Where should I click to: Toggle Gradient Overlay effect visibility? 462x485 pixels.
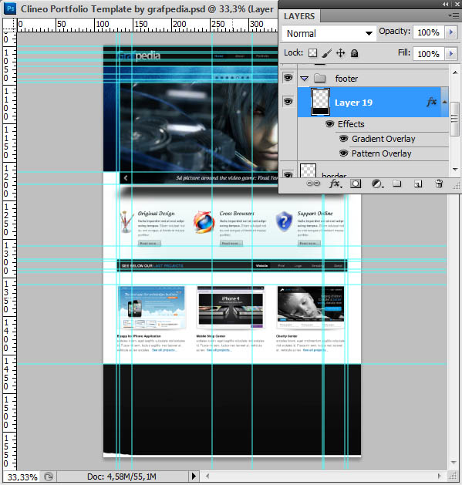(343, 139)
